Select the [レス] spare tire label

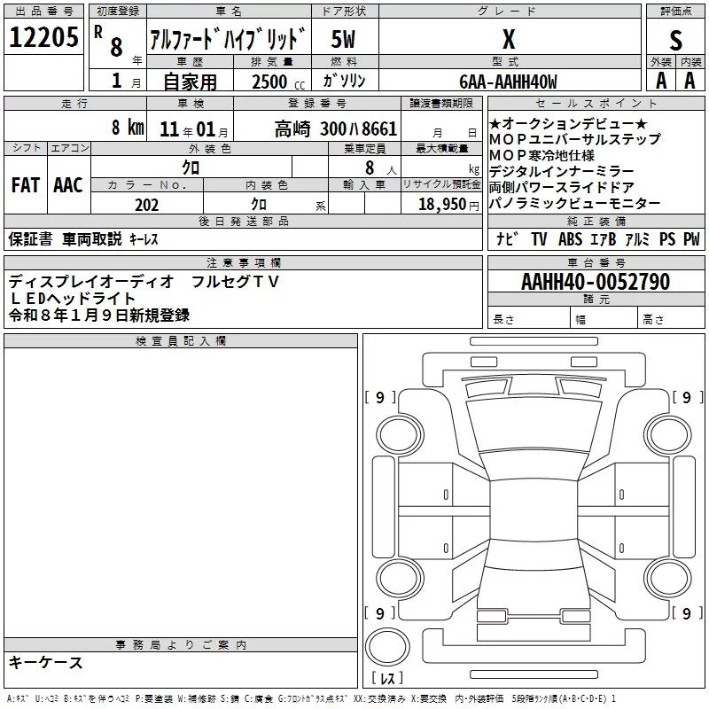386,679
